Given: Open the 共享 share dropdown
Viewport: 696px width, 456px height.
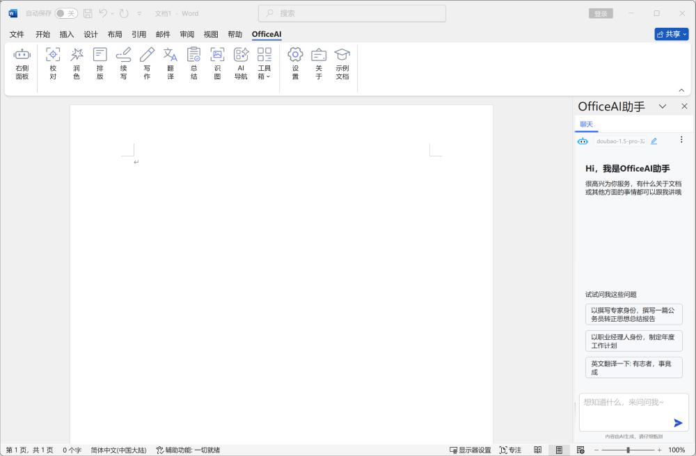Looking at the screenshot, I should coord(671,34).
